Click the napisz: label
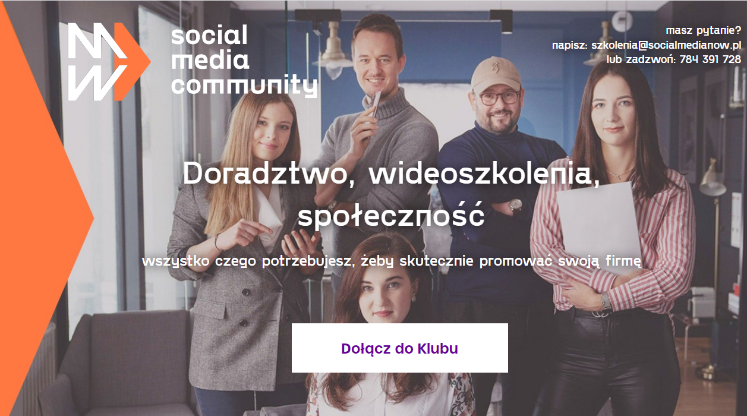747x416 pixels. [x=569, y=45]
